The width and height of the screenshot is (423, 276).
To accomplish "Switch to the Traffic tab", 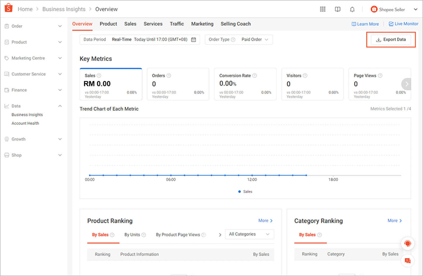I will tap(177, 24).
